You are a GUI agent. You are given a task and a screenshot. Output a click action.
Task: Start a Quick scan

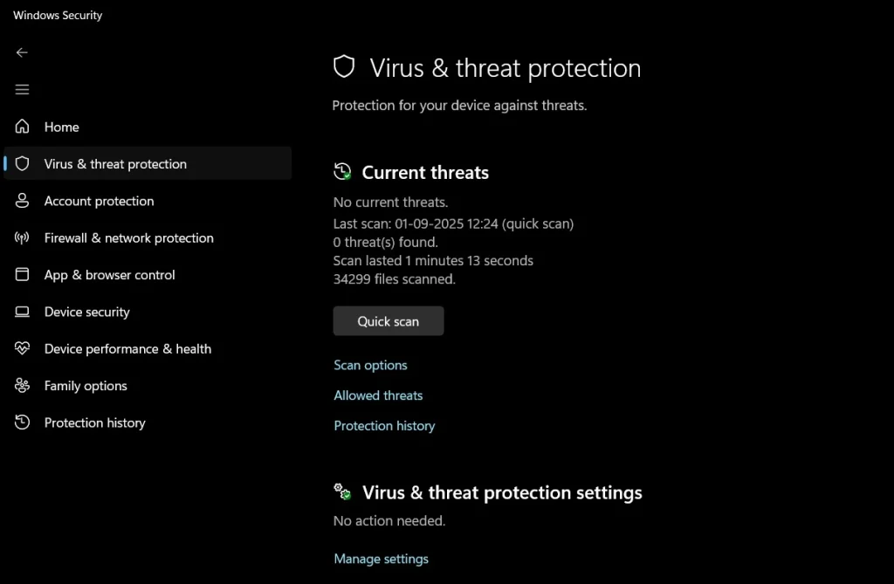click(388, 320)
